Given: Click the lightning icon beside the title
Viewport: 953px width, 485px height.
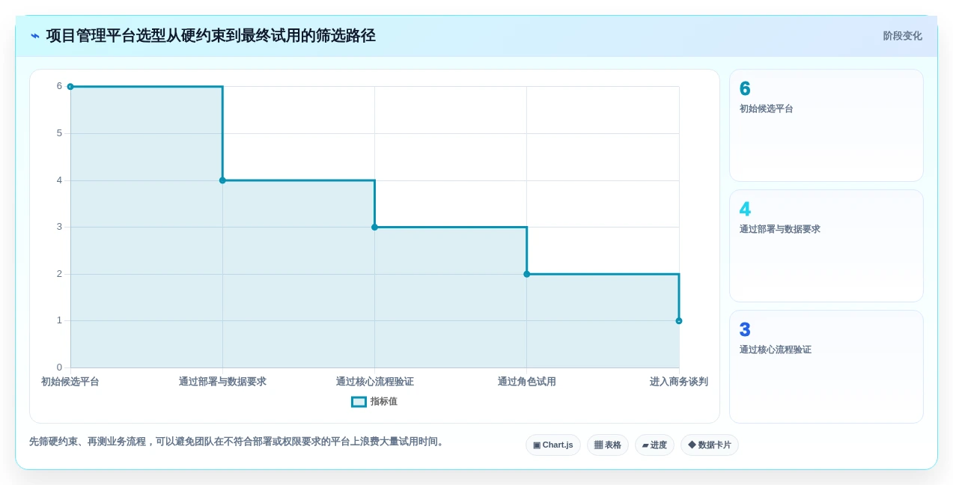Looking at the screenshot, I should (35, 36).
